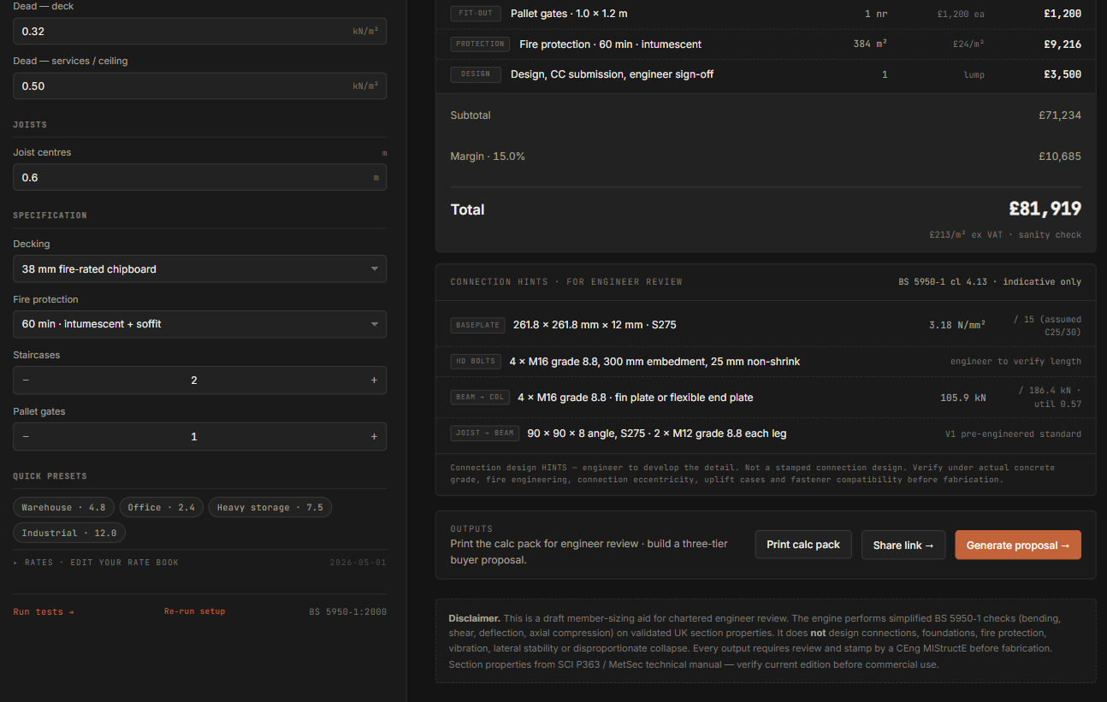Image resolution: width=1107 pixels, height=702 pixels.
Task: Select the rate book date 2026-05-01
Action: tap(358, 563)
